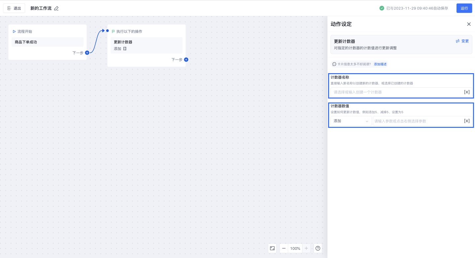Viewport: 475px width, 258px height.
Task: Click the 变更 link to change action
Action: [x=462, y=41]
